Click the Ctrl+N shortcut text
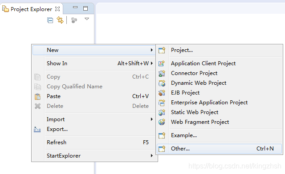Viewport: 285px width, 174px height. point(265,149)
